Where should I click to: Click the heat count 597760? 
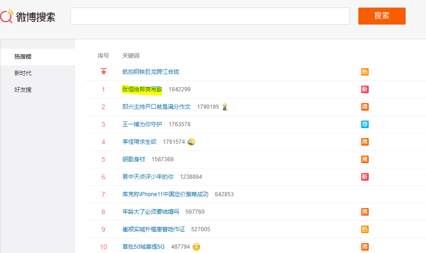pos(195,212)
